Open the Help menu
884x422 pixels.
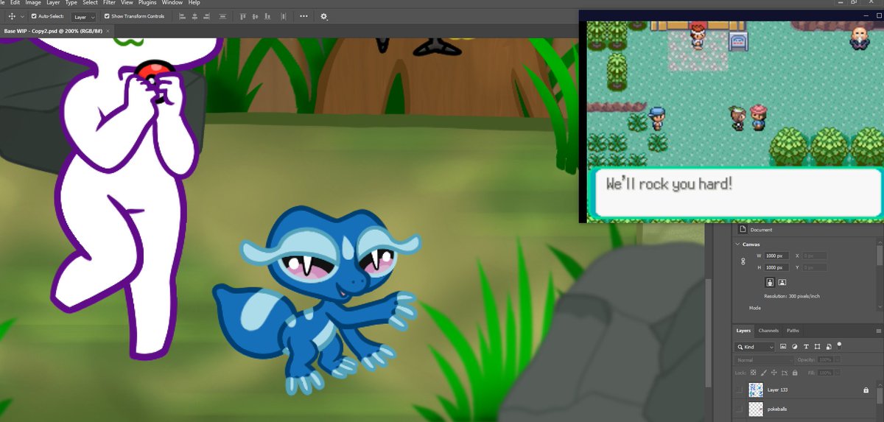pyautogui.click(x=194, y=3)
